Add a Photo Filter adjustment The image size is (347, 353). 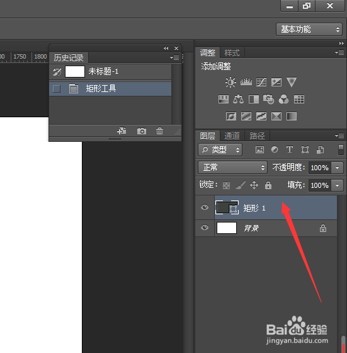click(269, 100)
